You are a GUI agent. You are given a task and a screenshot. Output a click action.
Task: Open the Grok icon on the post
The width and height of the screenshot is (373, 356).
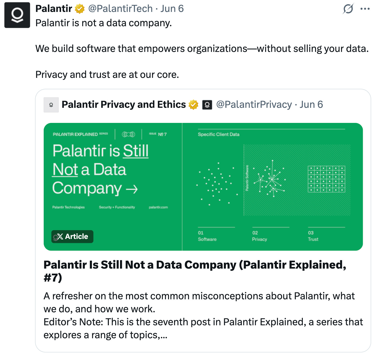coord(348,9)
